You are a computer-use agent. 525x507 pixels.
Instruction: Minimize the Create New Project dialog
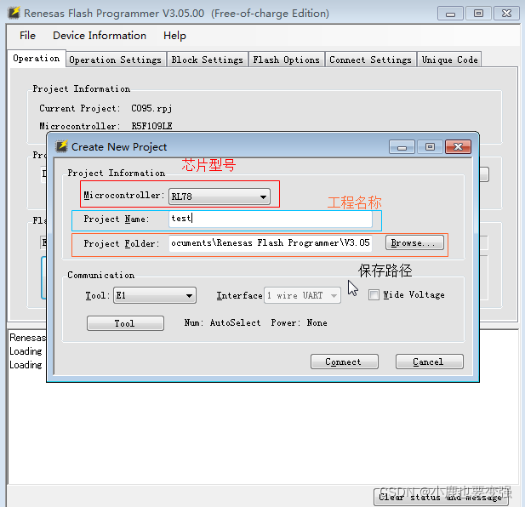tap(402, 147)
